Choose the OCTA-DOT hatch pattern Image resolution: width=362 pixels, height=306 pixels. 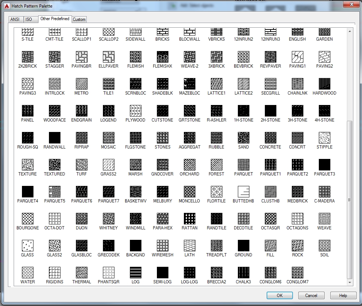click(x=54, y=219)
